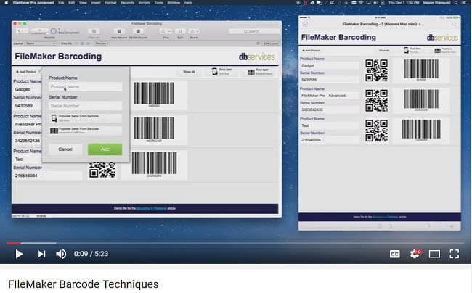Open the Format menu
Viewport: 472px width, 293px height.
pos(110,3)
